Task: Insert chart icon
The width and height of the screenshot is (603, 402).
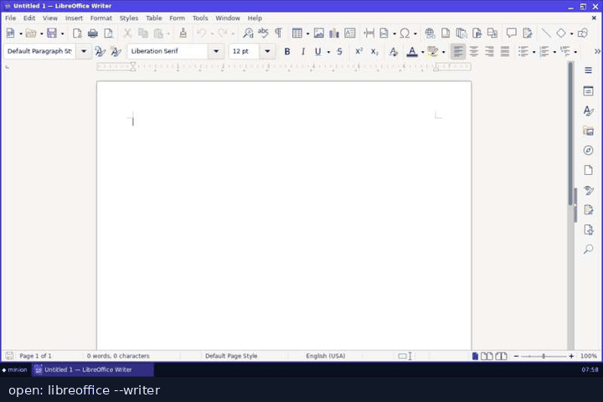Action: tap(334, 33)
